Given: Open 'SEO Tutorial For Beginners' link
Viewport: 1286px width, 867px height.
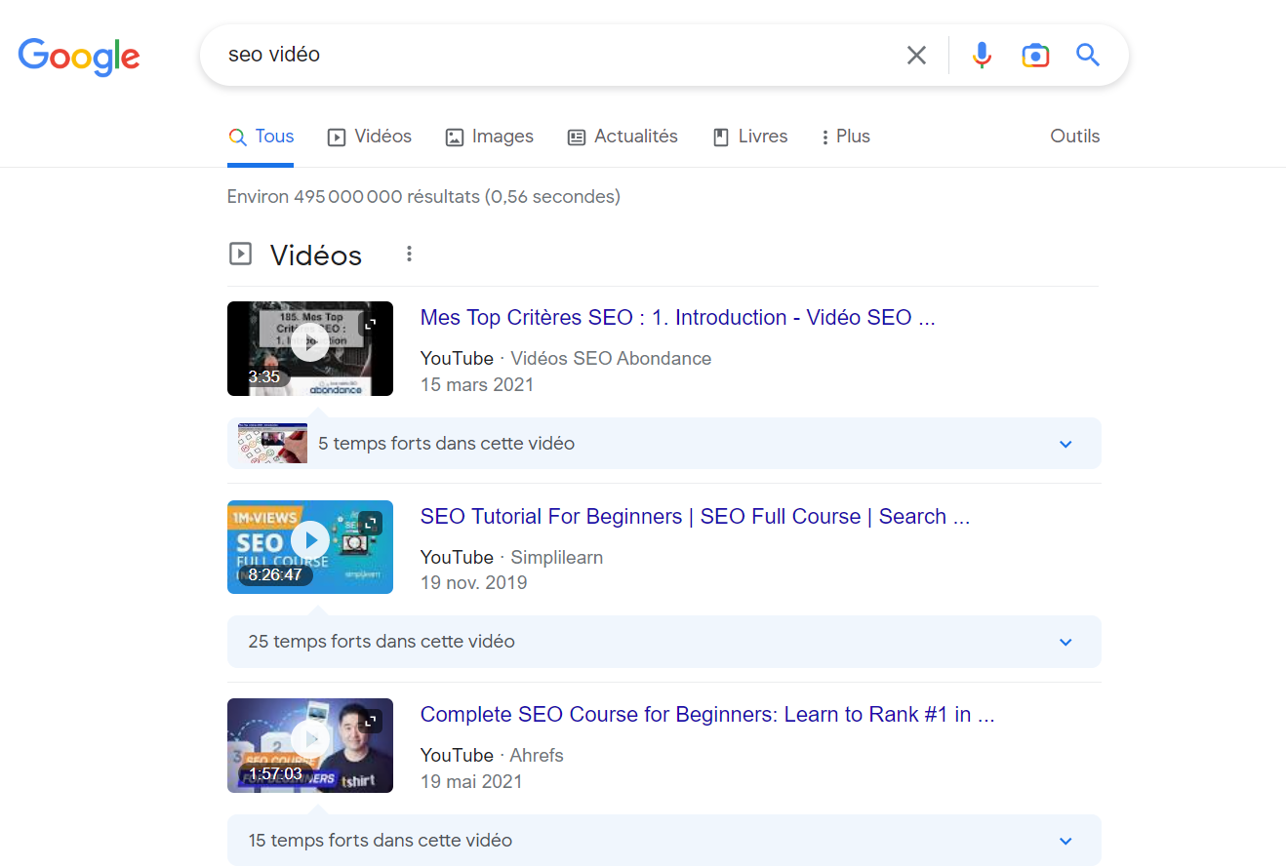Looking at the screenshot, I should 695,517.
